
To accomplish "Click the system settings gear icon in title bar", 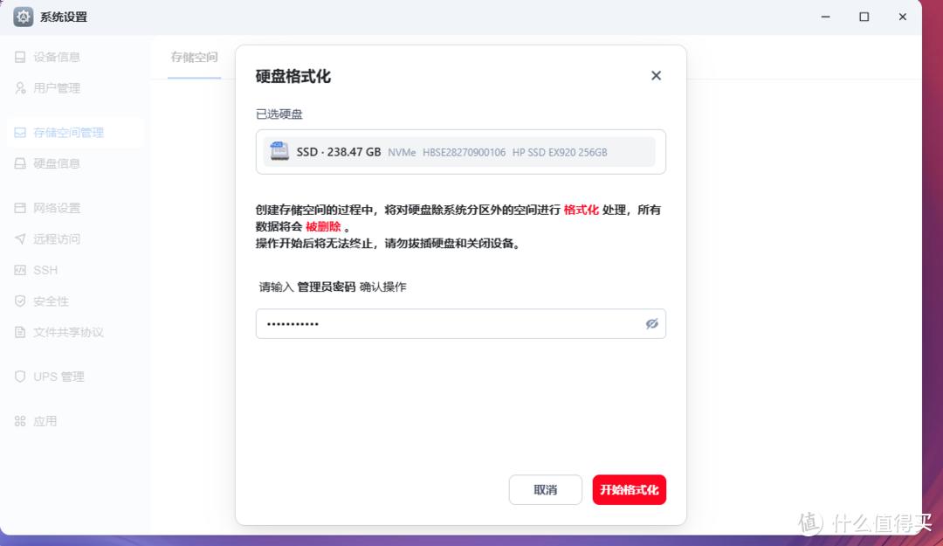I will coord(24,17).
